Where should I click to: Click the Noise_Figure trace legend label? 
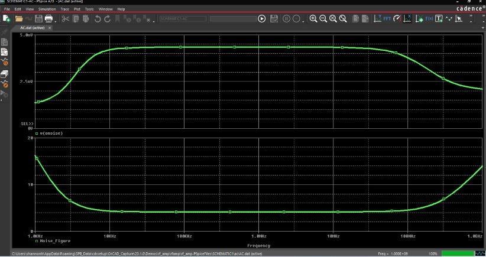pyautogui.click(x=55, y=241)
